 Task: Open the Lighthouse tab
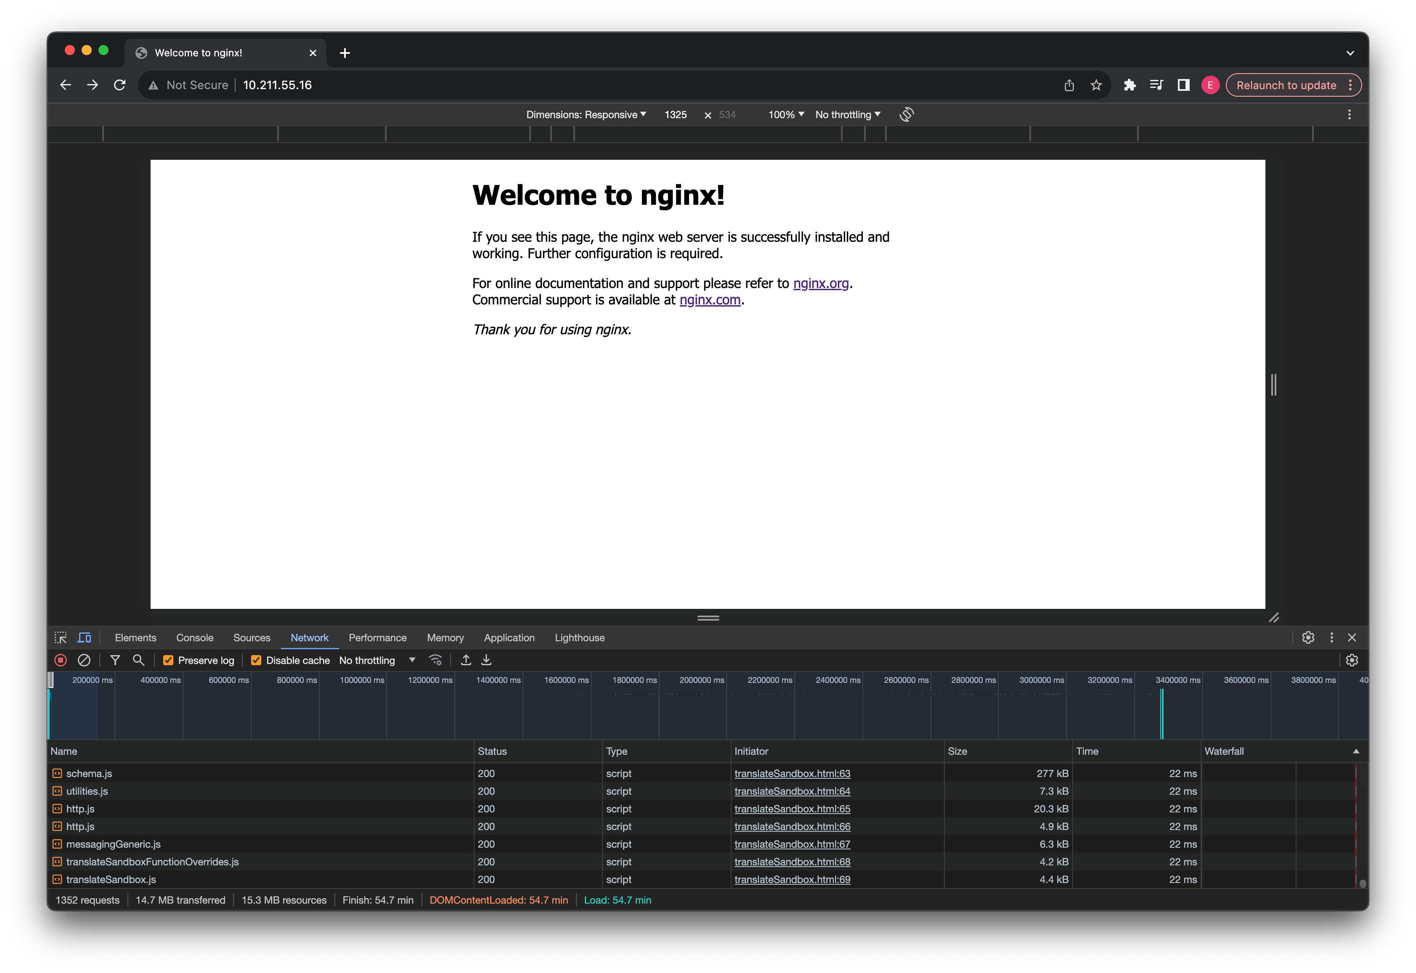pyautogui.click(x=579, y=638)
